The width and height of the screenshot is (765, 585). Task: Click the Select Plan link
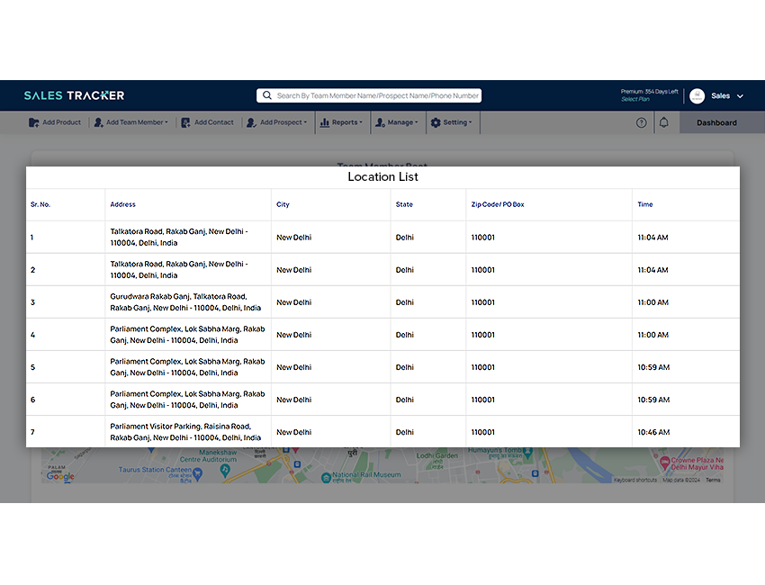click(x=635, y=99)
